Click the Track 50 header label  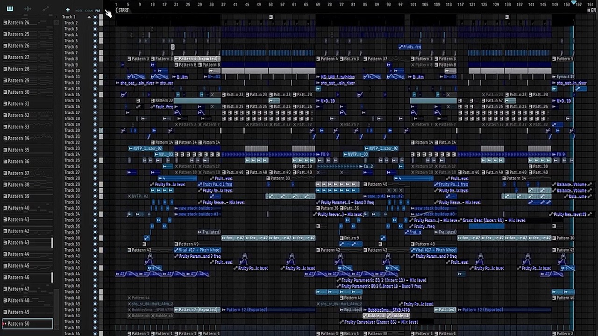pos(72,310)
